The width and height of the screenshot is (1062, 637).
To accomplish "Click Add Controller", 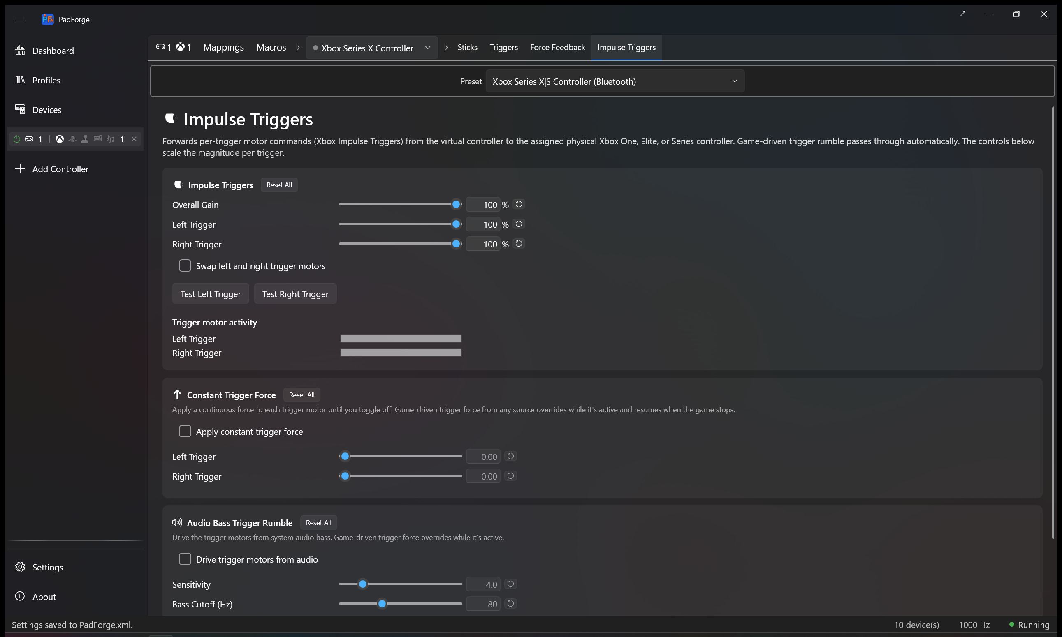I will (76, 169).
